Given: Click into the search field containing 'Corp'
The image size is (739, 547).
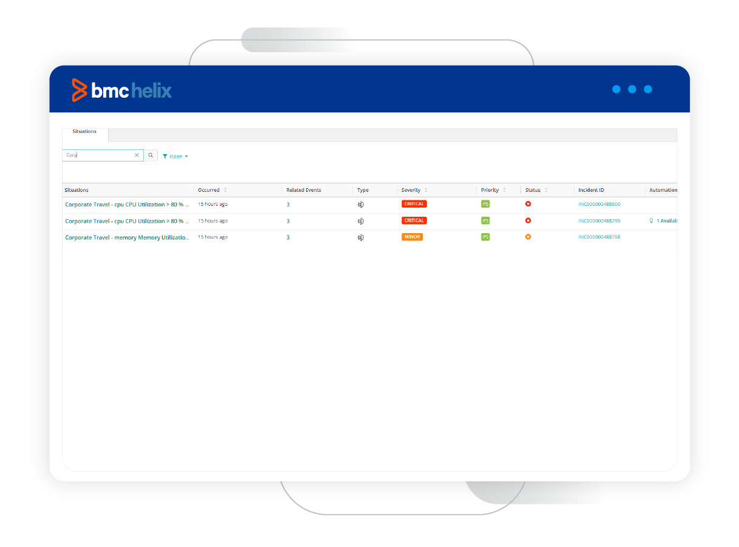Looking at the screenshot, I should coord(97,155).
